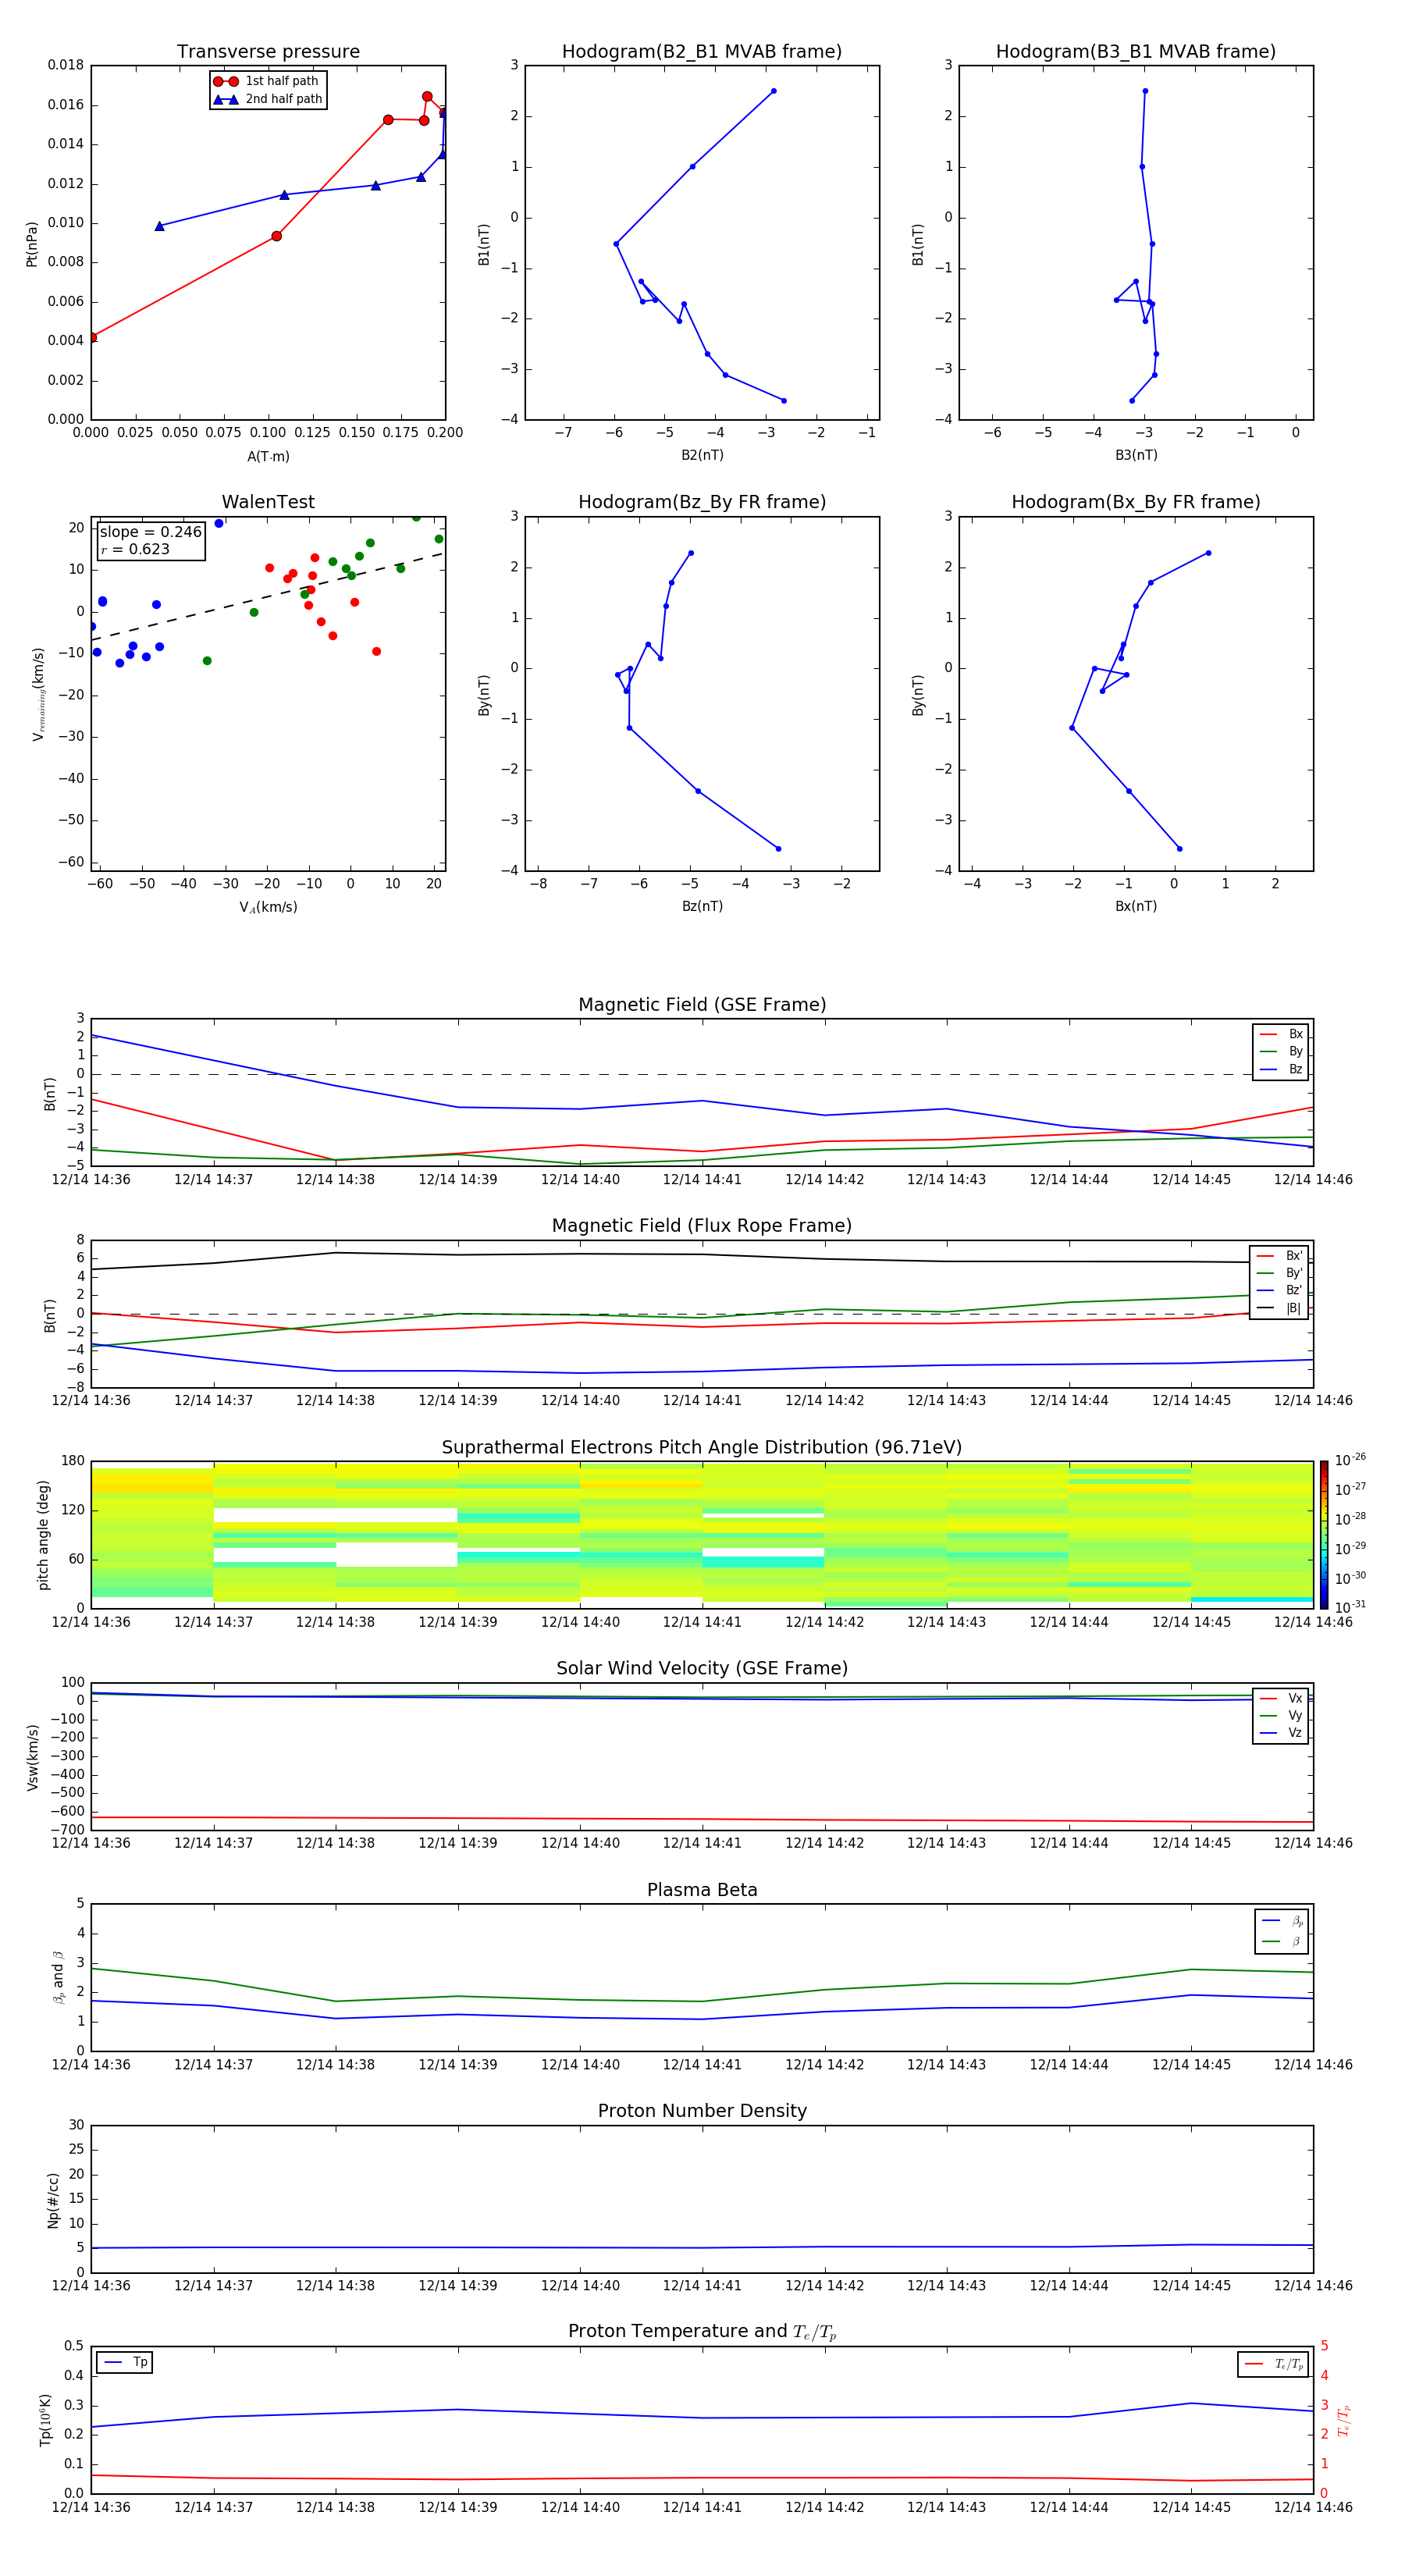Click the "B2(nT)" x-axis label
This screenshot has width=1405, height=2576.
[x=702, y=455]
